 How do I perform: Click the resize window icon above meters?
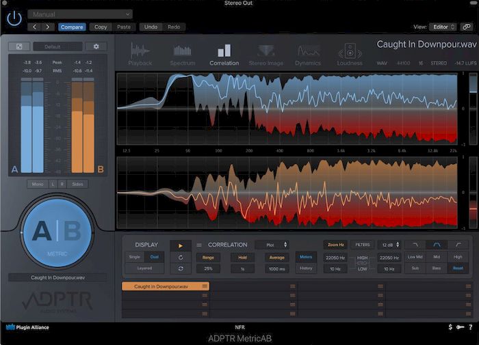tap(19, 46)
